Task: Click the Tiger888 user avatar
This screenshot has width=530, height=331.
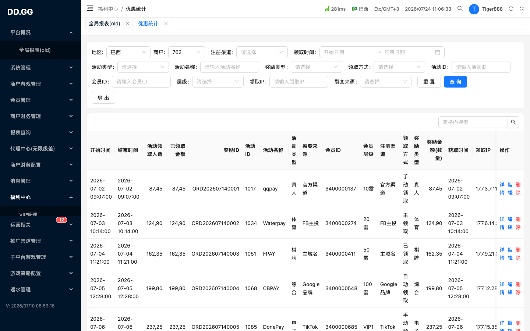Action: pos(474,9)
